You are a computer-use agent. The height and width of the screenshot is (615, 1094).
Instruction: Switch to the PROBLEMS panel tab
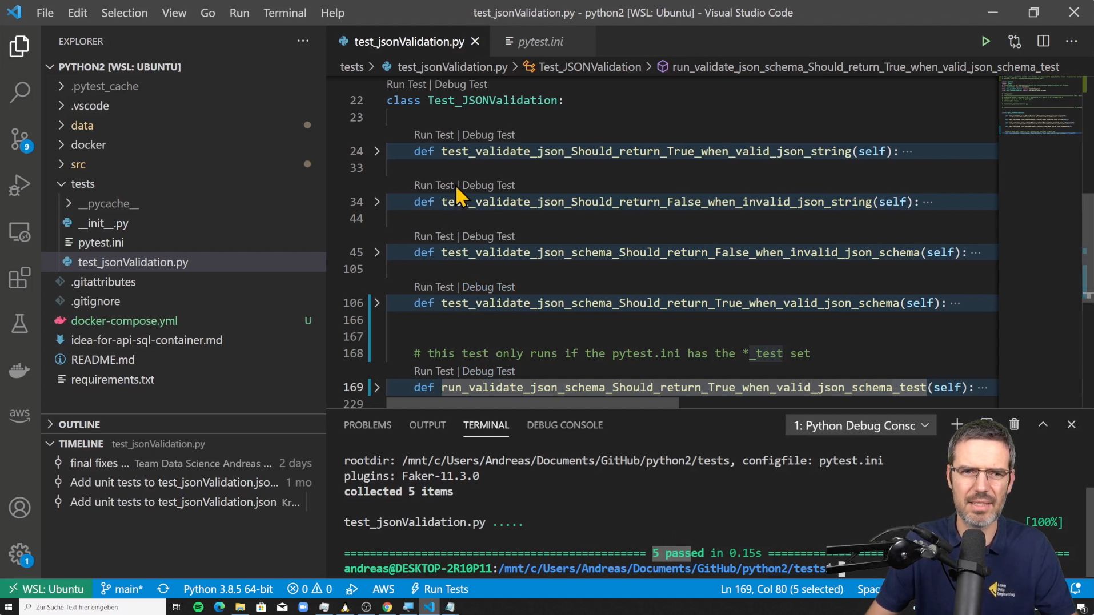click(x=367, y=425)
